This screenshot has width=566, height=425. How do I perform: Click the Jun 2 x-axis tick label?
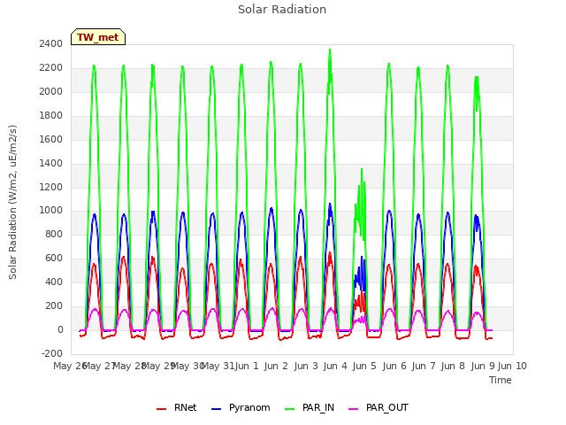[x=276, y=366]
